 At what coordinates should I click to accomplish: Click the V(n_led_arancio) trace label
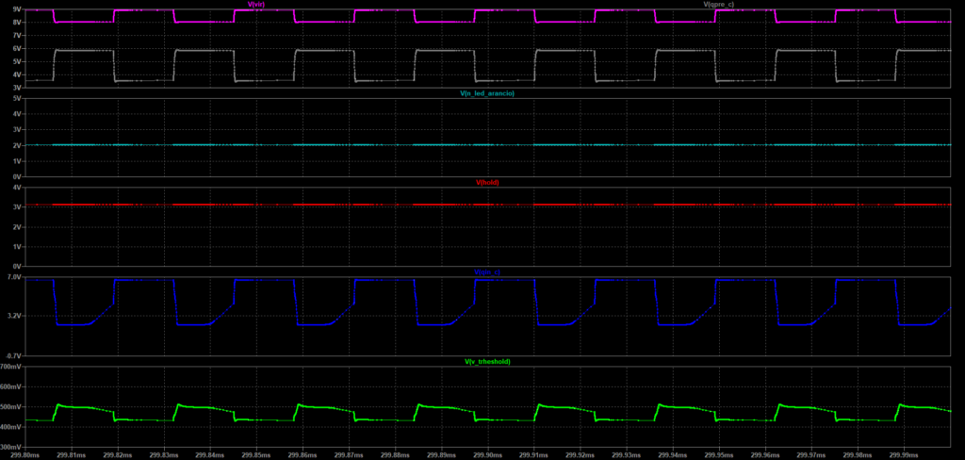pyautogui.click(x=487, y=93)
